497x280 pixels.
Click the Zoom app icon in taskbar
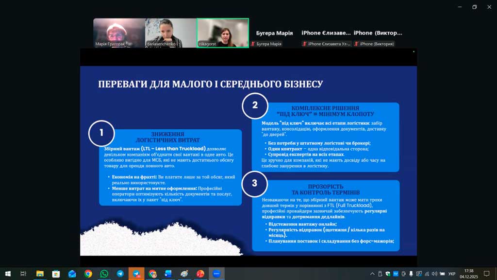point(216,274)
